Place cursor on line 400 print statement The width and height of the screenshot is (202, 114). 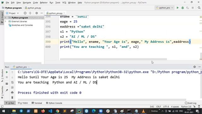click(x=99, y=47)
